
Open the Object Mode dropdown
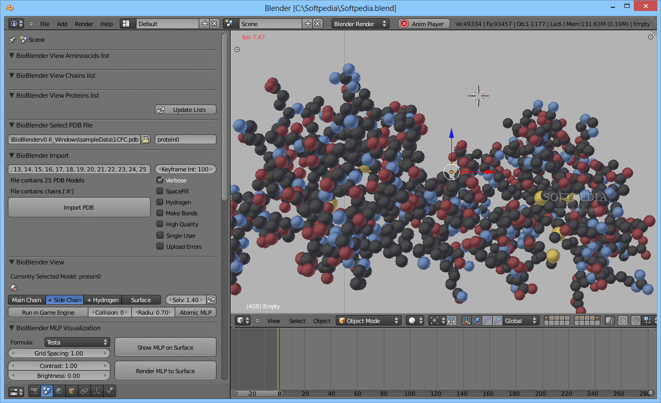click(369, 320)
